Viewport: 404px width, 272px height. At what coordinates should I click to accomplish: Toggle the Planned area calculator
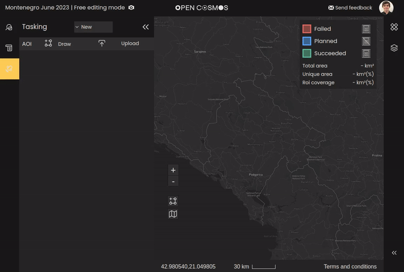[366, 41]
